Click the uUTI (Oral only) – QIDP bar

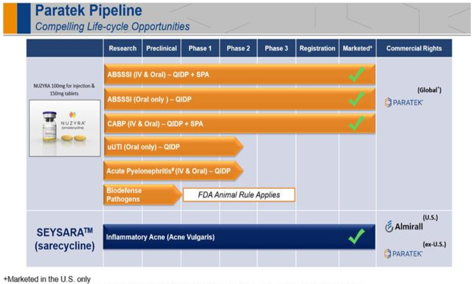tap(174, 147)
